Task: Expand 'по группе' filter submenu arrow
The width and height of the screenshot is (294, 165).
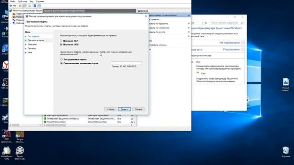Action: pos(189,32)
